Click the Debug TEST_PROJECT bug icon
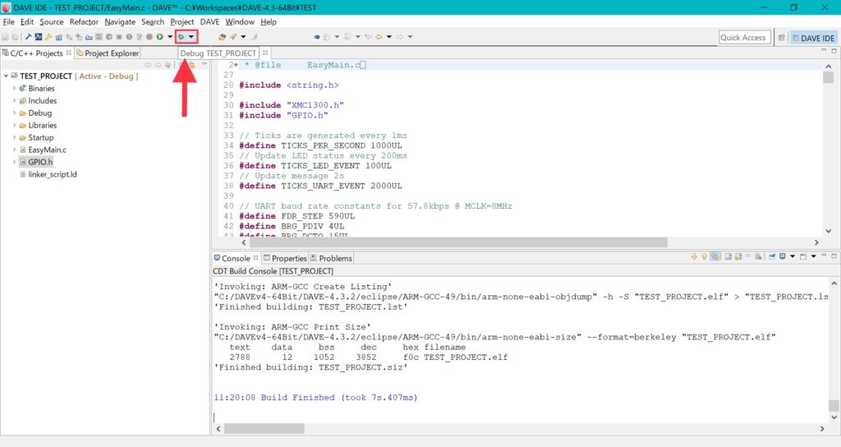Viewport: 841px width, 447px height. coord(182,37)
